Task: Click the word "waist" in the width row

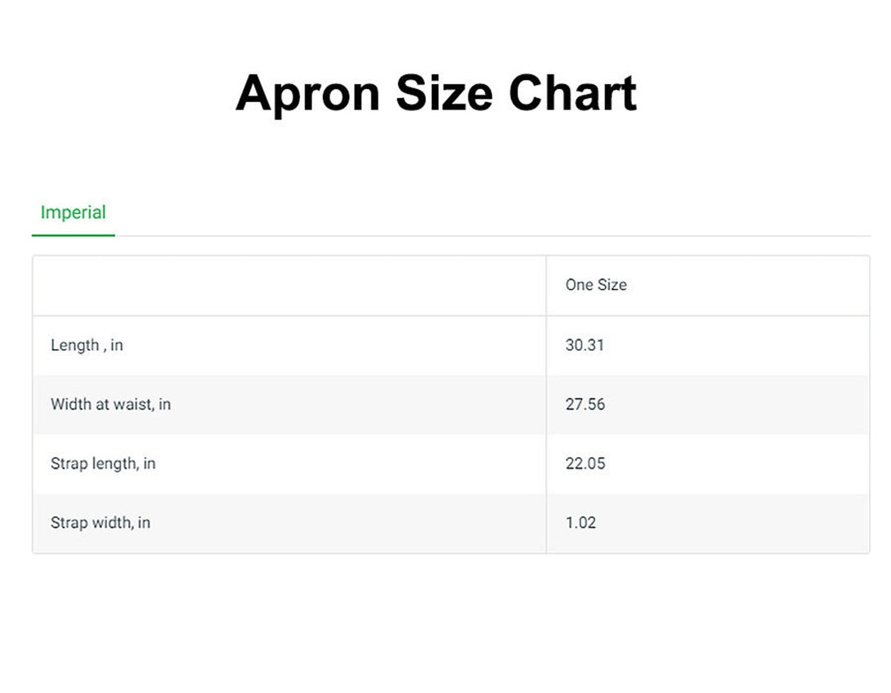Action: tap(133, 404)
